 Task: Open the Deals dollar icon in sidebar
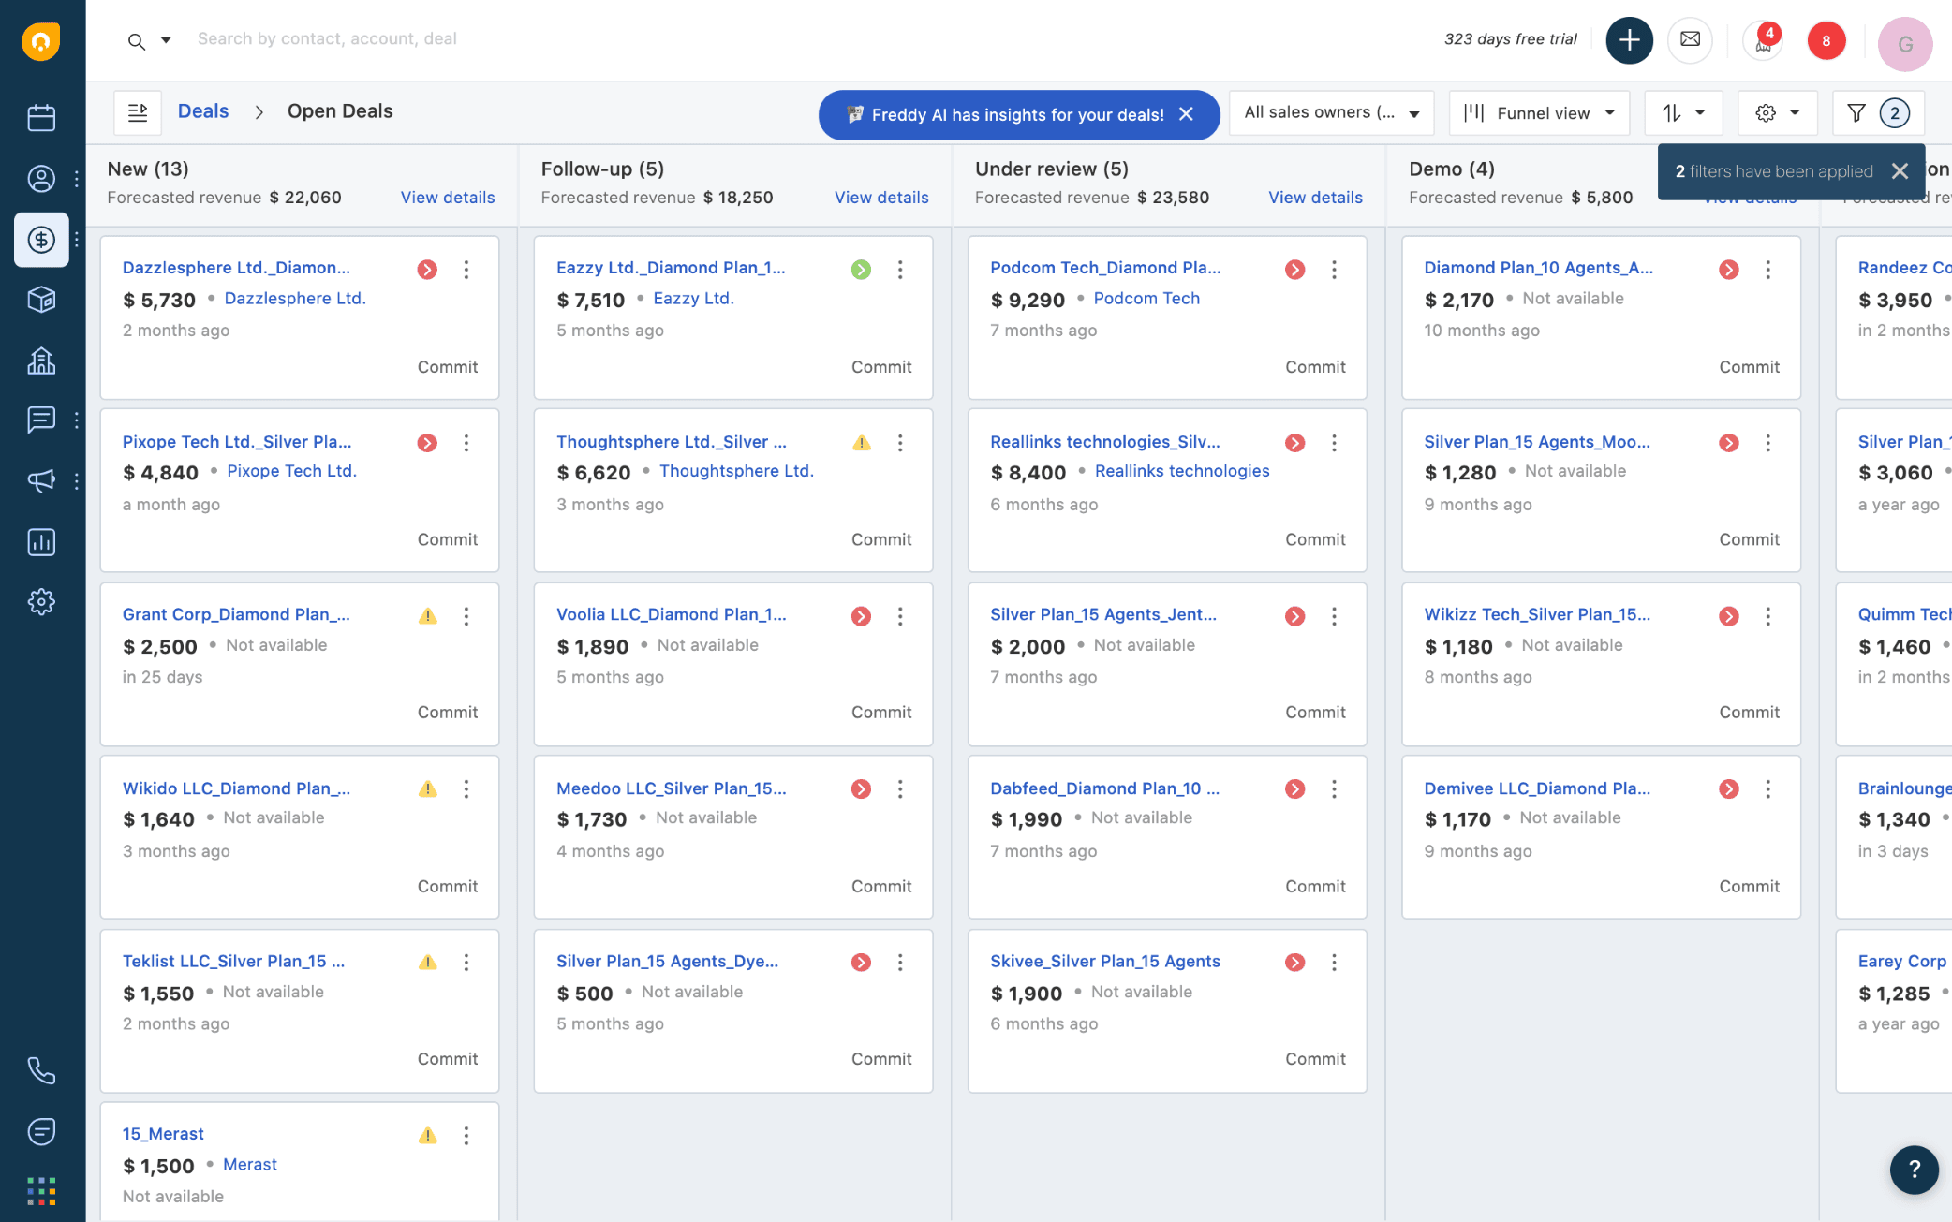click(41, 240)
